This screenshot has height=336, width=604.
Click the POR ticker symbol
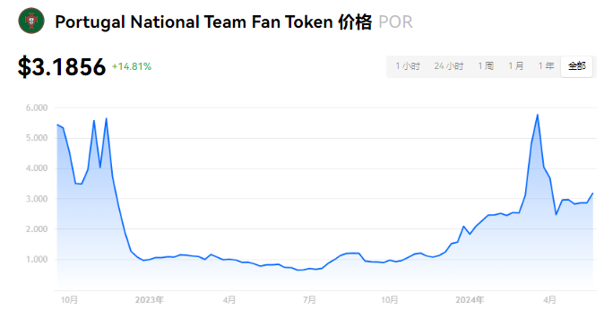coord(395,22)
